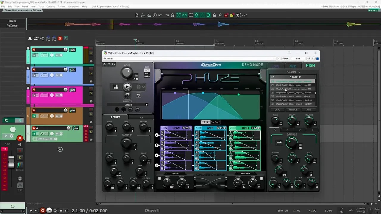Click the LOW/MID crossover dice icon
The image size is (381, 214).
tap(159, 178)
